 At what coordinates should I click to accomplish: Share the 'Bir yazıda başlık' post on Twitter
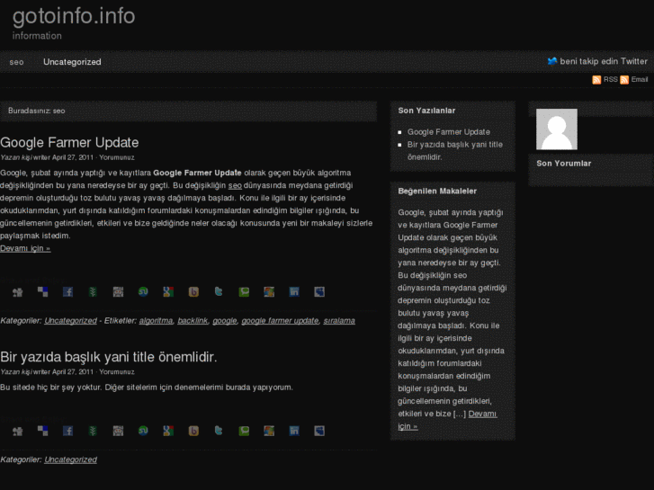[x=219, y=431]
